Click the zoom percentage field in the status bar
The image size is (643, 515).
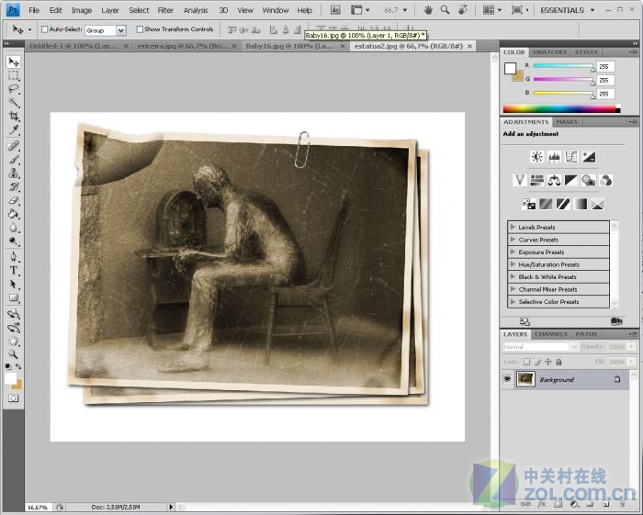pyautogui.click(x=38, y=507)
